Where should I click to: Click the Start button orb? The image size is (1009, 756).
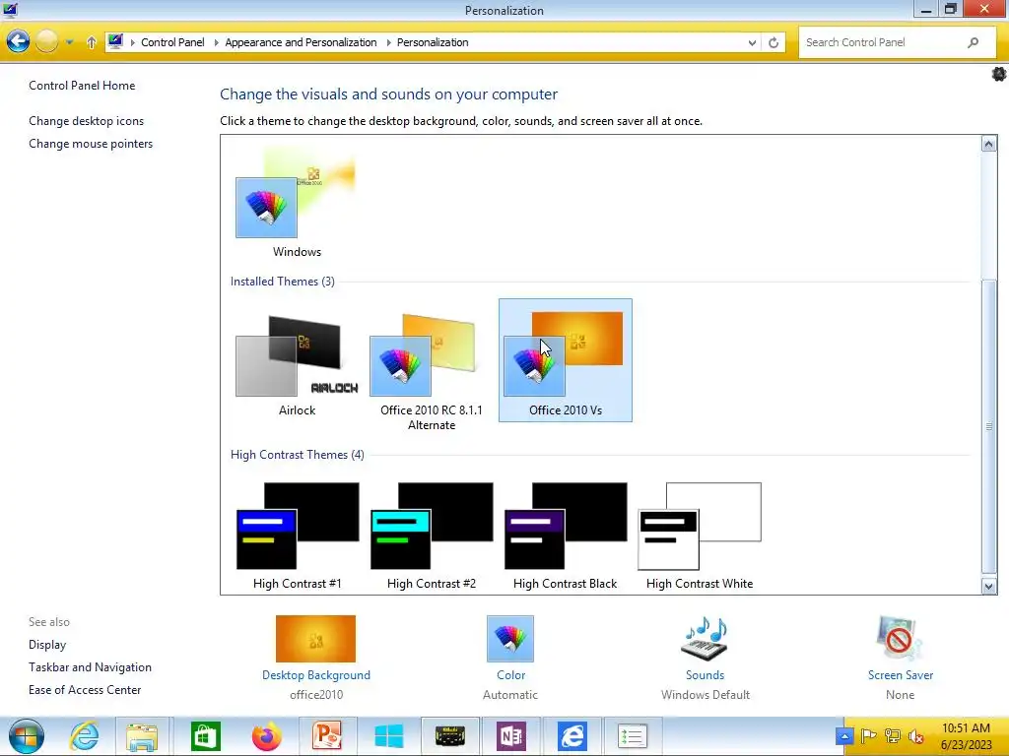click(27, 736)
